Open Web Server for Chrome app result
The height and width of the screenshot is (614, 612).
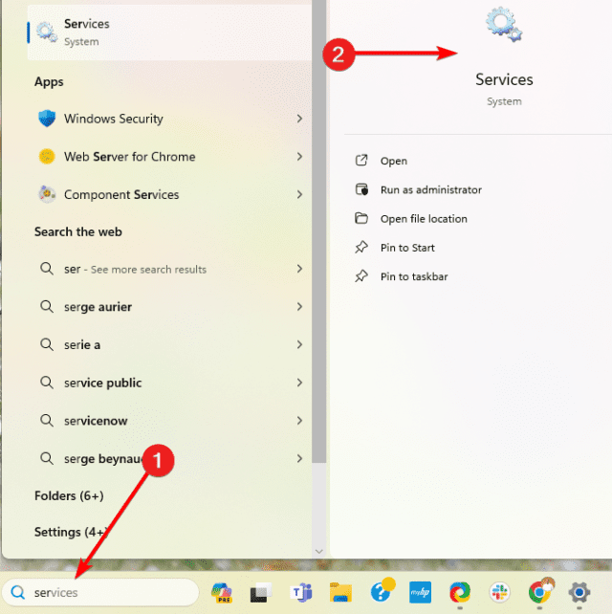(x=169, y=156)
